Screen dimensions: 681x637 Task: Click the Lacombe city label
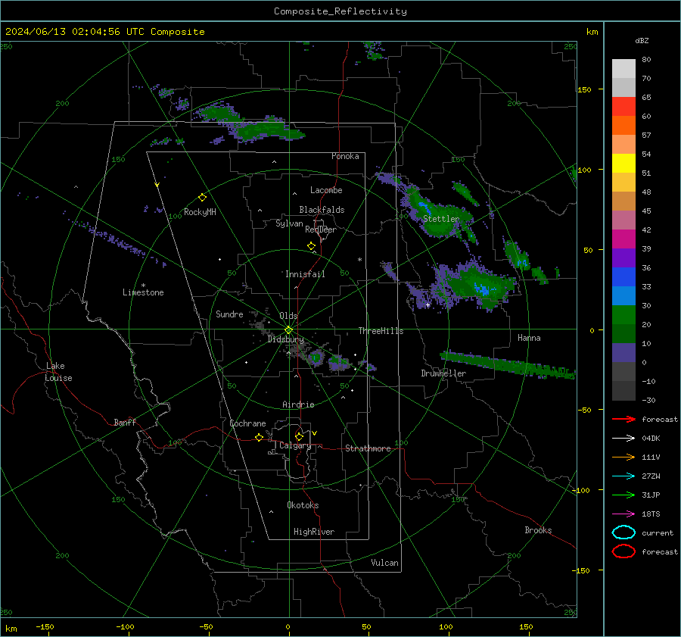click(326, 190)
